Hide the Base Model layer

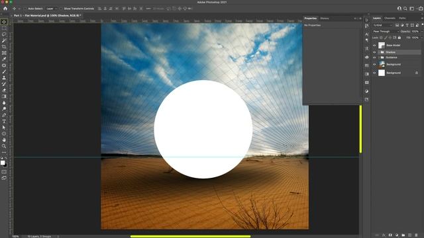point(374,46)
